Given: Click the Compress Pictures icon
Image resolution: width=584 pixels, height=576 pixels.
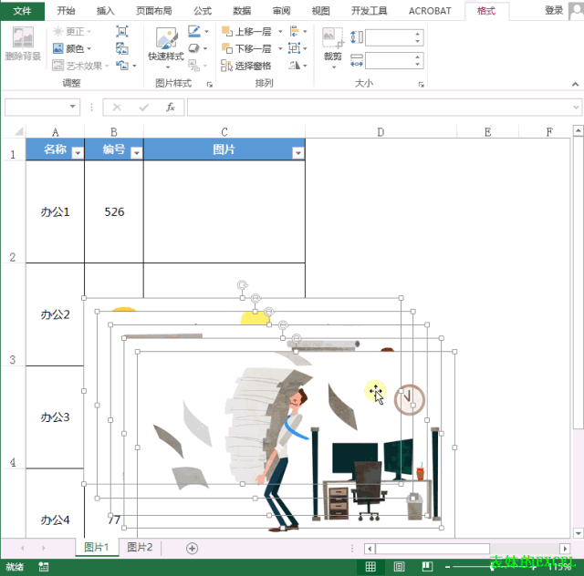Looking at the screenshot, I should (122, 32).
